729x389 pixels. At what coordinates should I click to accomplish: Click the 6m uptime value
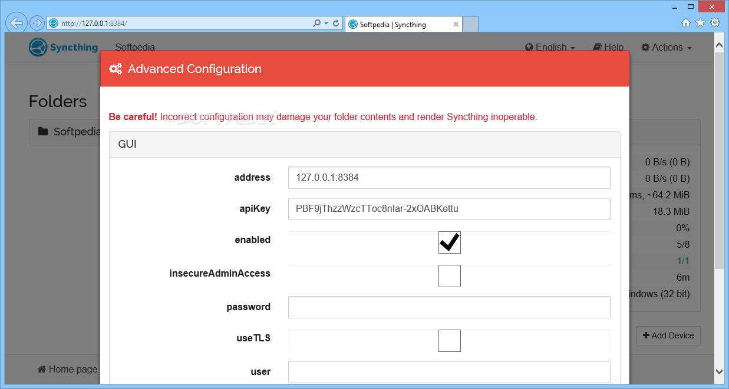683,277
